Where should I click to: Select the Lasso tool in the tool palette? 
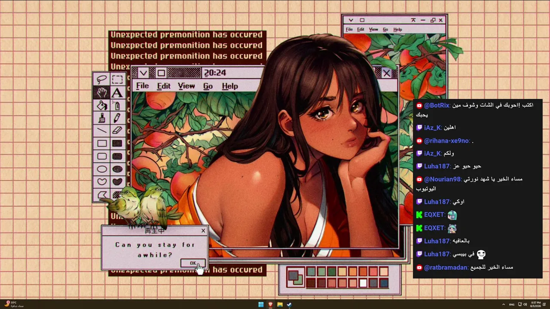point(102,79)
